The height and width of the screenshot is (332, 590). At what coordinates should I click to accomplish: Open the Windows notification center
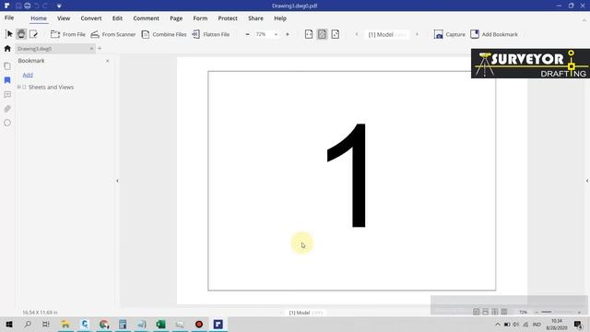click(x=578, y=324)
